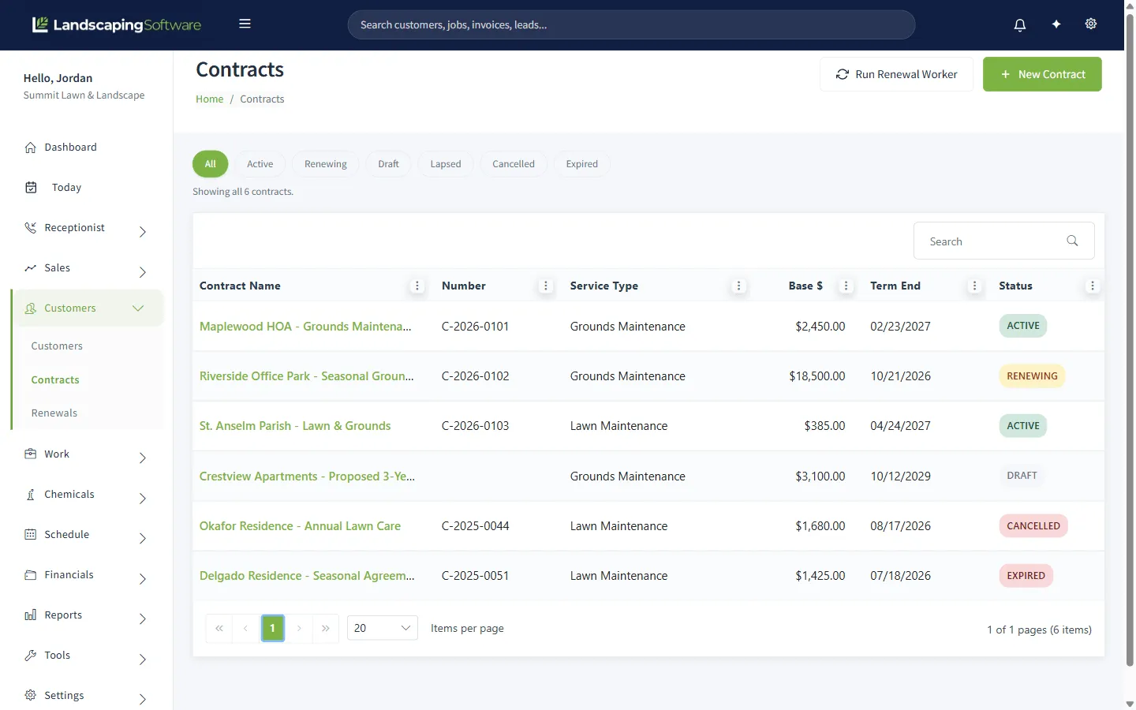Click the table search magnifier icon
Image resolution: width=1136 pixels, height=710 pixels.
coord(1072,241)
